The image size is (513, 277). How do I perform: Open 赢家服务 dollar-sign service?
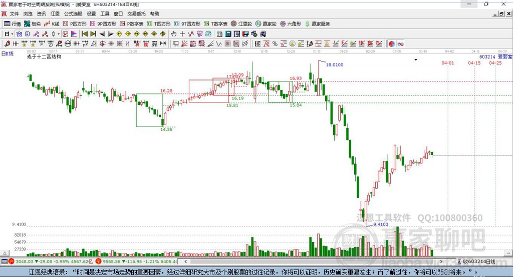click(x=317, y=24)
